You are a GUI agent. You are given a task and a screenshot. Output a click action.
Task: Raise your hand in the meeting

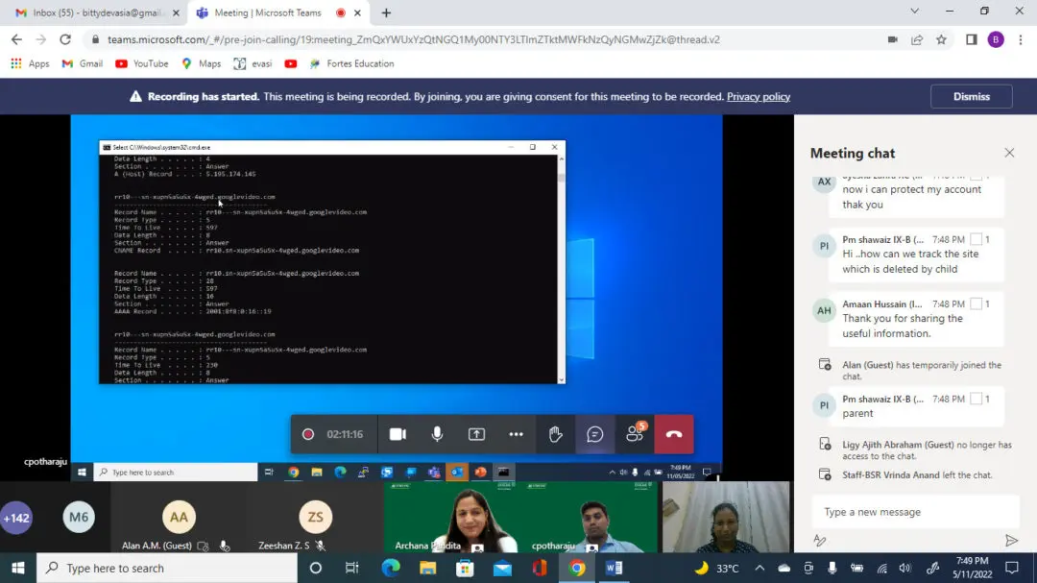click(x=555, y=434)
